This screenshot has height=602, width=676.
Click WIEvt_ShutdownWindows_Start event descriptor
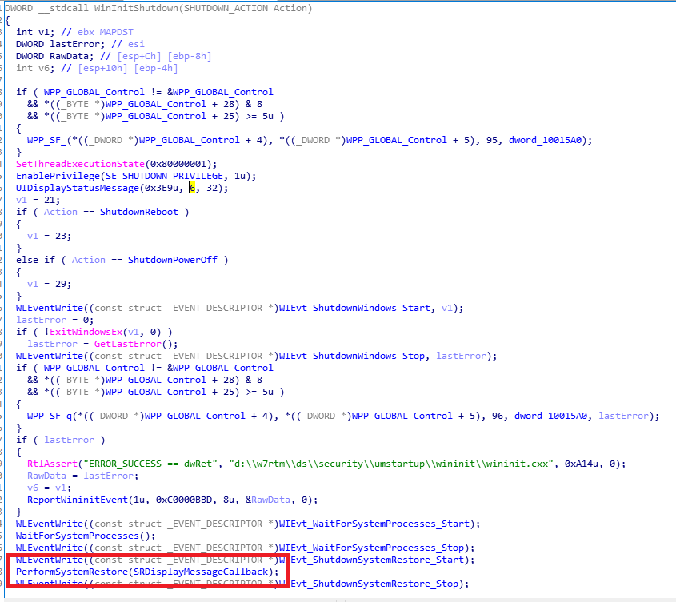354,309
